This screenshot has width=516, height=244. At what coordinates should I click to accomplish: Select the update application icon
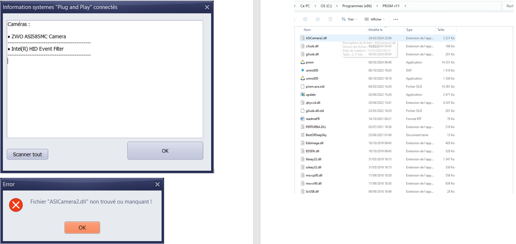(x=303, y=95)
